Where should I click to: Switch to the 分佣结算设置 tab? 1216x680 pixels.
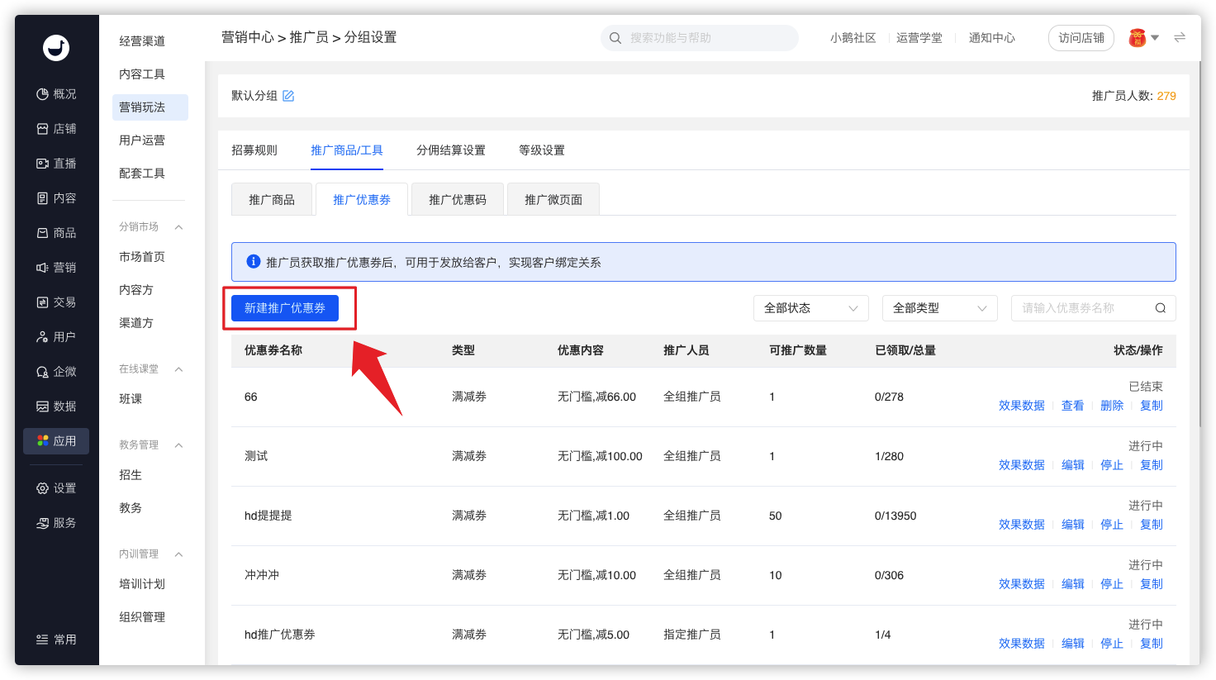pyautogui.click(x=451, y=150)
